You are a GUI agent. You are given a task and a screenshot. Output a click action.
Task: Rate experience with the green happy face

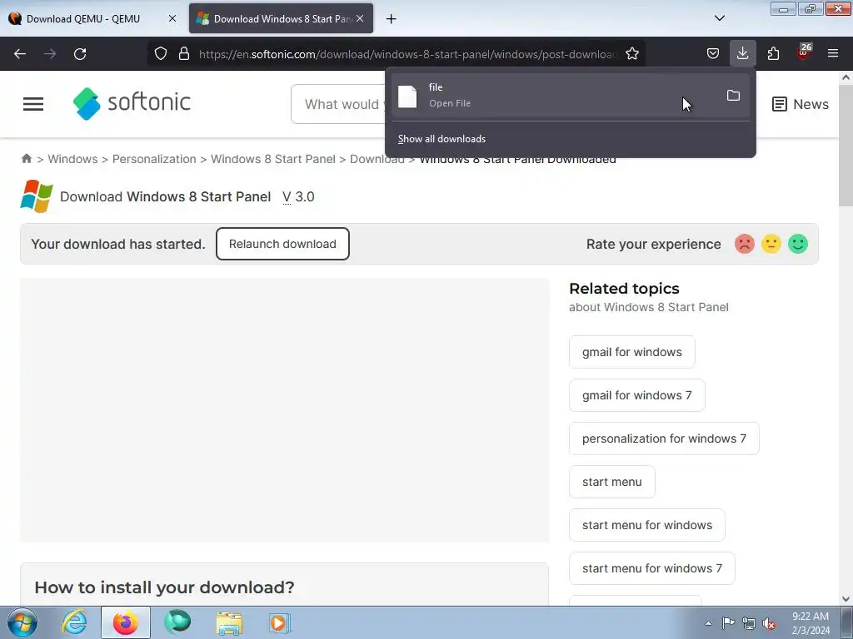797,244
